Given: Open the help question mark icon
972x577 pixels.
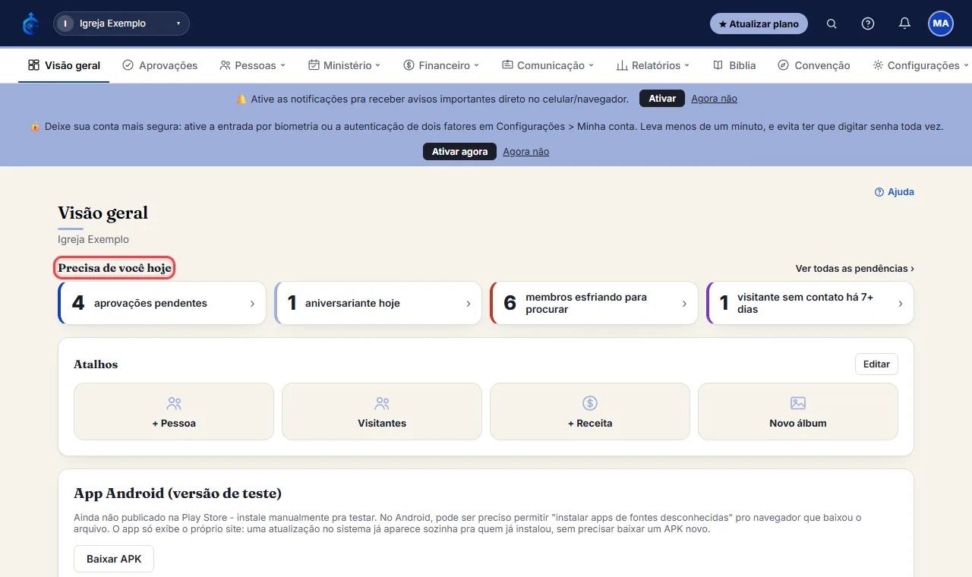Looking at the screenshot, I should coord(868,24).
